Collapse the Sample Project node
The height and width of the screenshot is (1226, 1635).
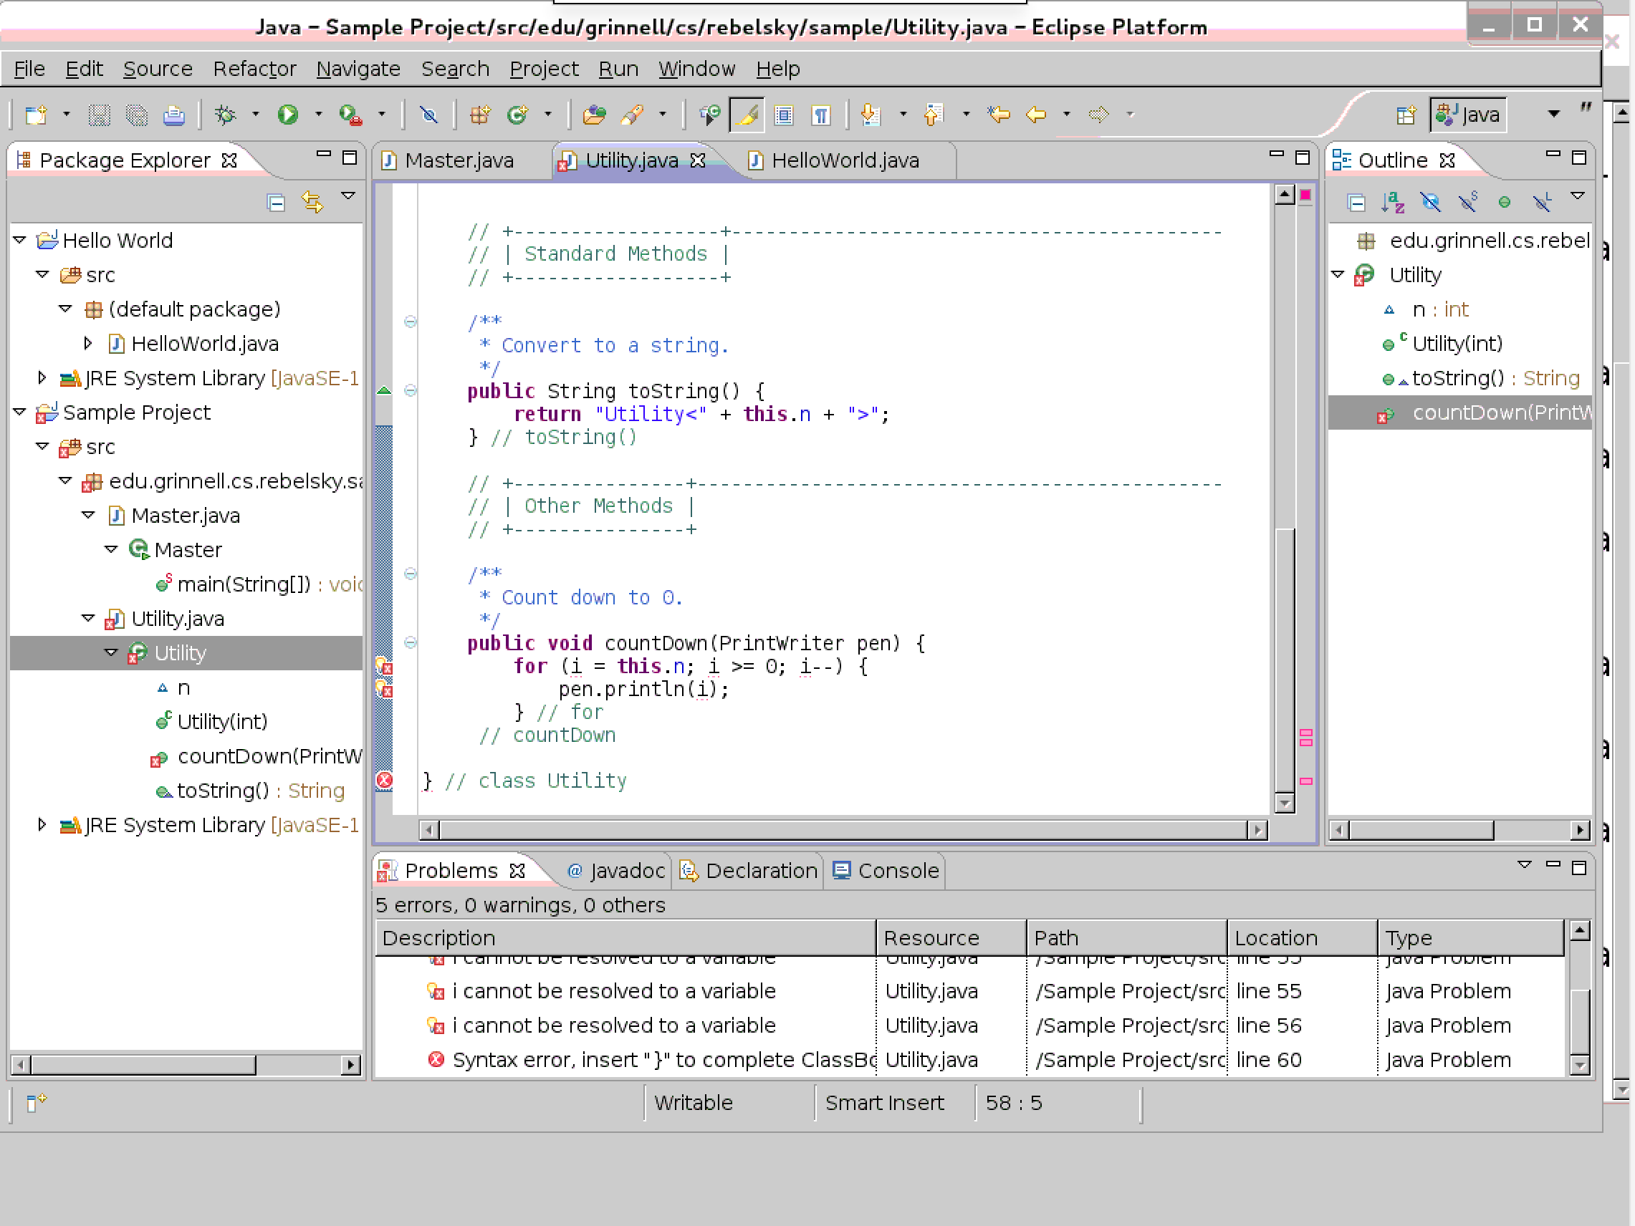(20, 412)
